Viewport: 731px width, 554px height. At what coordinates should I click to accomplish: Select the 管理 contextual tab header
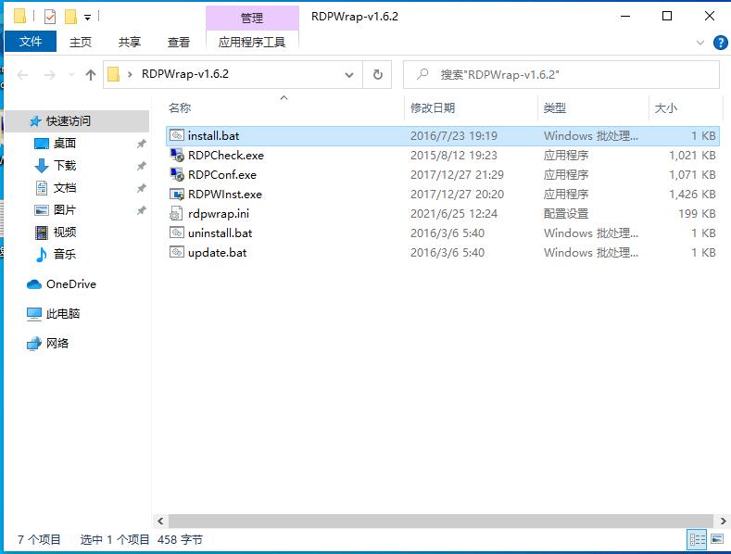(252, 18)
